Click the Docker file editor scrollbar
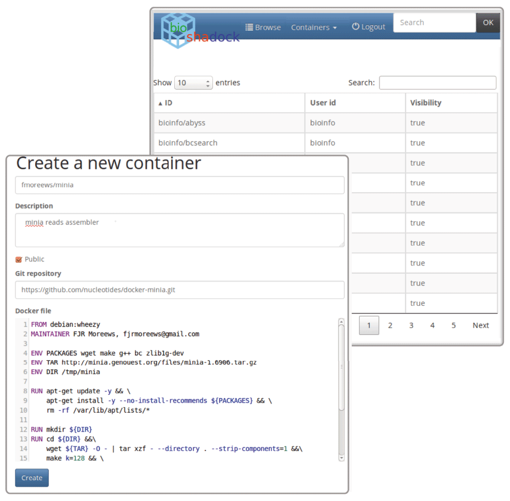Image resolution: width=510 pixels, height=501 pixels. coord(341,367)
